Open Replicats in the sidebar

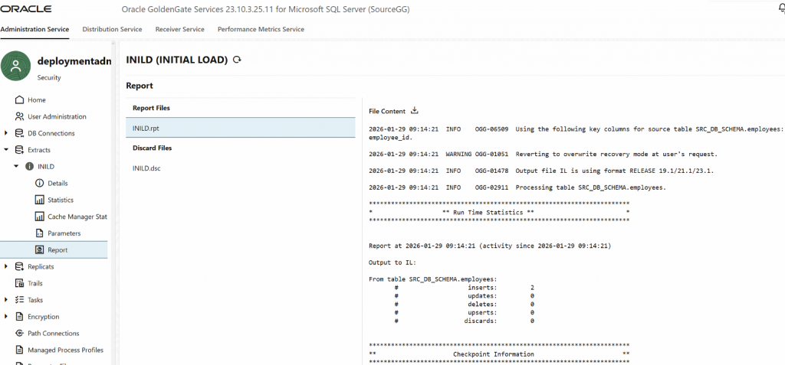pyautogui.click(x=41, y=266)
